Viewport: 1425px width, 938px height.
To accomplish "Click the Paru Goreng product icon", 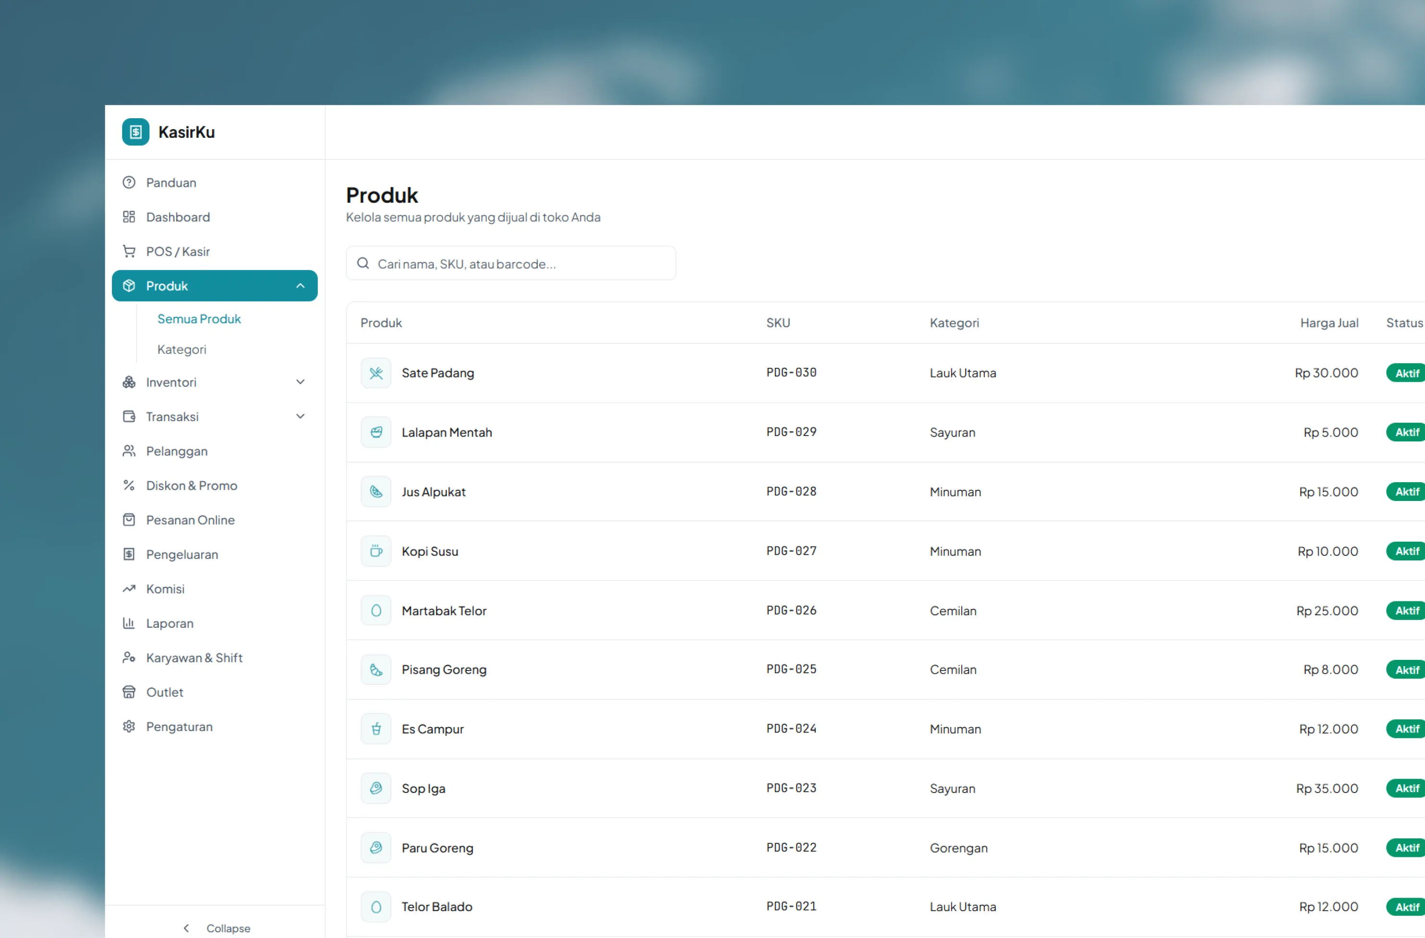I will (x=376, y=848).
